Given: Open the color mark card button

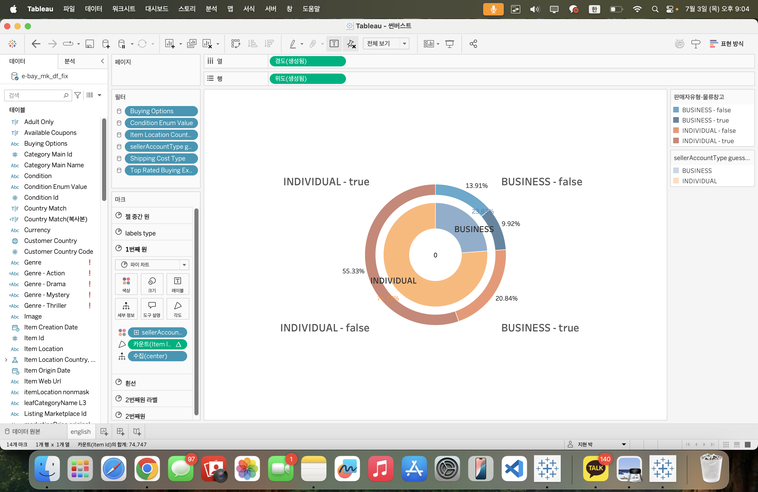Looking at the screenshot, I should click(126, 284).
